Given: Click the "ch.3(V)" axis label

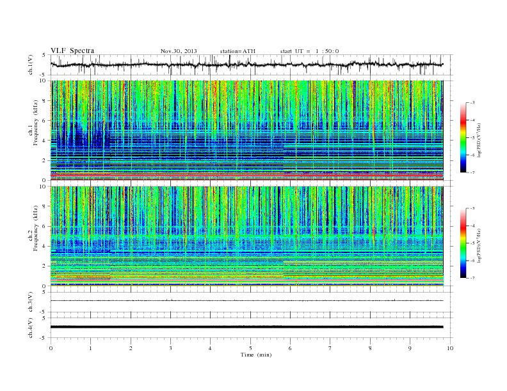Looking at the screenshot, I should point(31,302).
